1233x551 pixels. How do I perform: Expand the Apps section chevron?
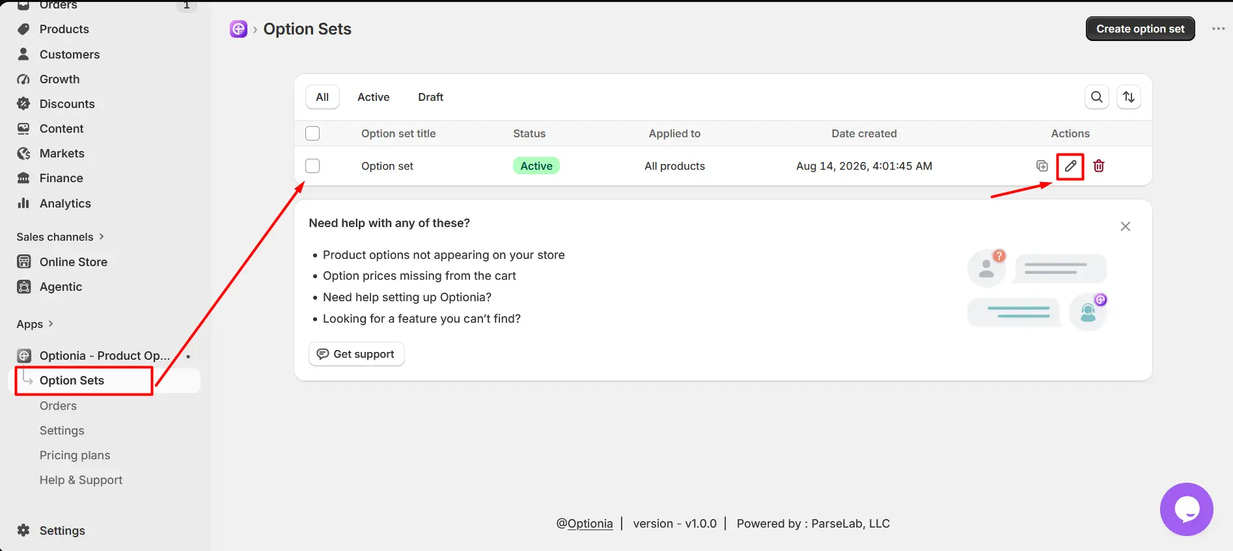pyautogui.click(x=51, y=323)
